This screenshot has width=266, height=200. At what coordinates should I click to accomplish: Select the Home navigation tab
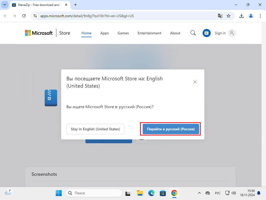(x=86, y=33)
